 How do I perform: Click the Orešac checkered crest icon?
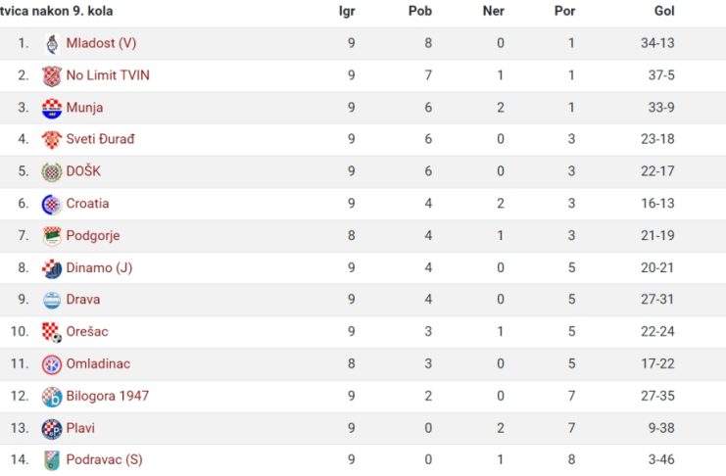[52, 332]
